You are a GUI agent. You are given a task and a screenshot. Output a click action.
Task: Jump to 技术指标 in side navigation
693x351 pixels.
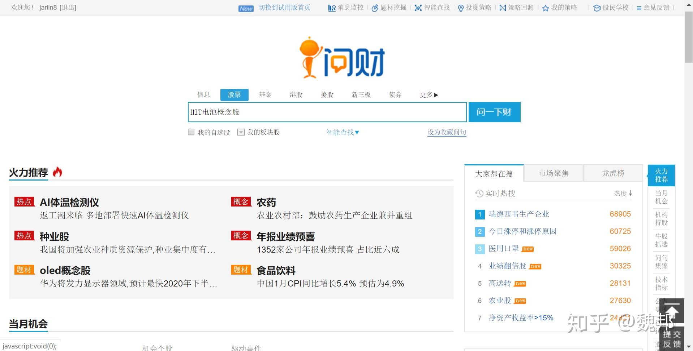tap(661, 284)
